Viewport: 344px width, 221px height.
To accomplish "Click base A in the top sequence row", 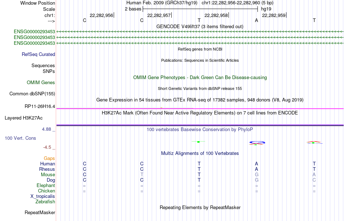I will (x=256, y=21).
